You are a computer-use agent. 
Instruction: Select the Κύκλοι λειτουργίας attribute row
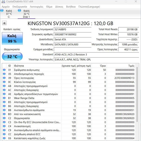[69, 82]
